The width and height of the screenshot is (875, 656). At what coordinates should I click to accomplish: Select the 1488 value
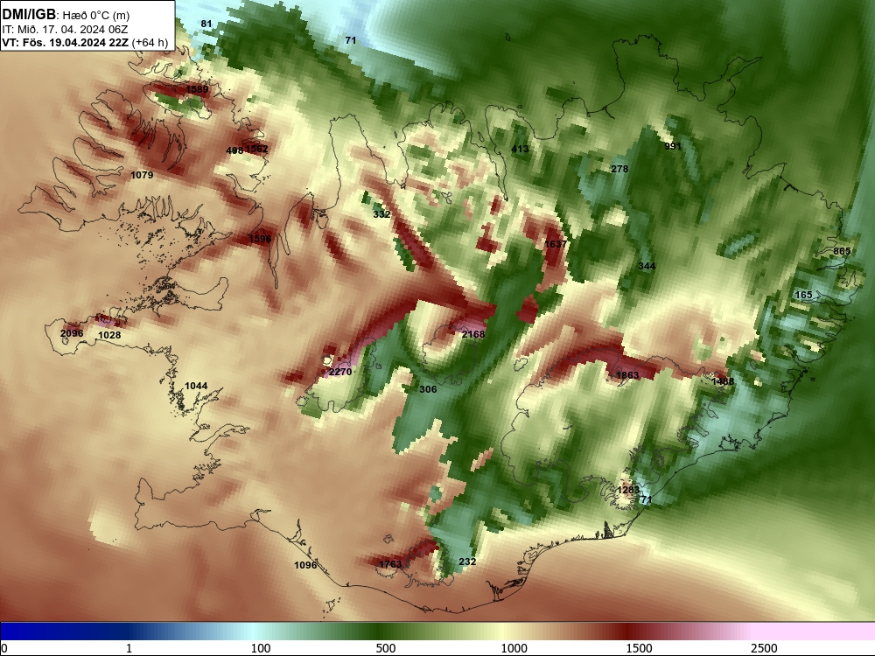tap(724, 381)
